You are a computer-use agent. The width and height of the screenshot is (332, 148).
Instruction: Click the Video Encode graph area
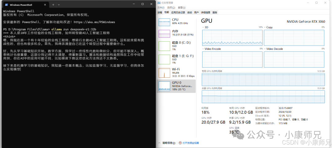(x=232, y=59)
